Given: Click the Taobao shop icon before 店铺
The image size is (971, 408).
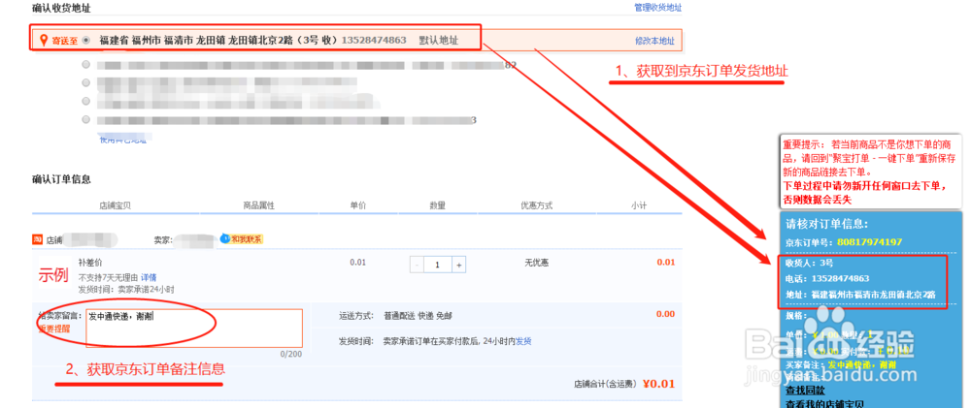Looking at the screenshot, I should pyautogui.click(x=37, y=238).
